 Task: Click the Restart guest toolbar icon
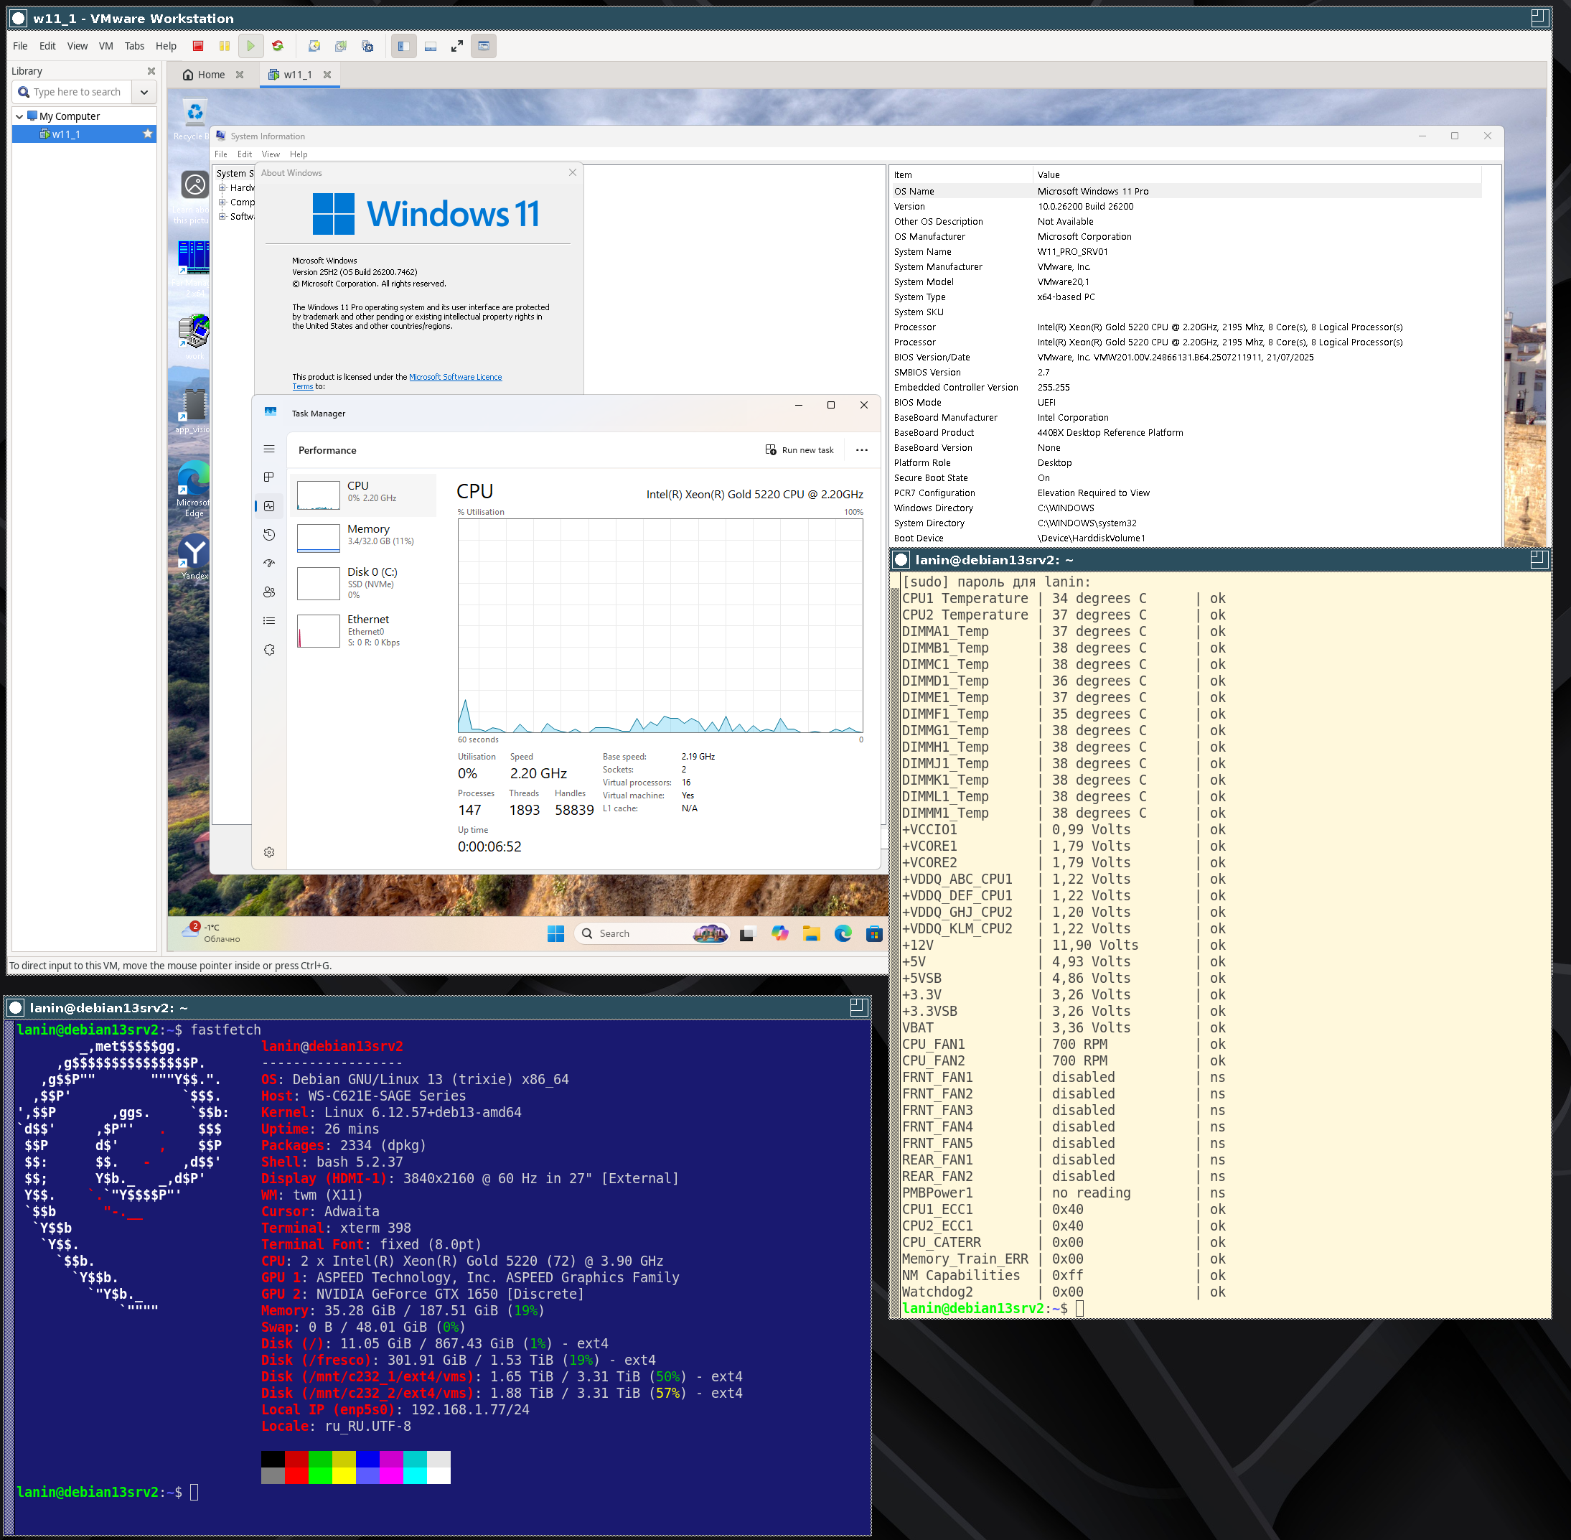point(278,46)
